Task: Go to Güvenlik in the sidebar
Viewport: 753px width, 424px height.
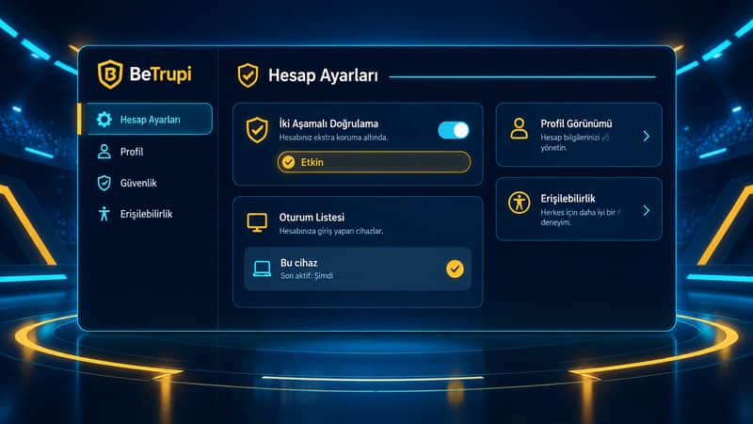Action: coord(127,183)
